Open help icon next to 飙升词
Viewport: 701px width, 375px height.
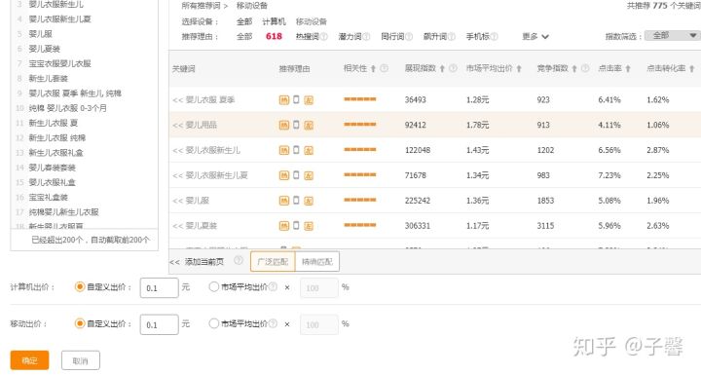[x=452, y=37]
